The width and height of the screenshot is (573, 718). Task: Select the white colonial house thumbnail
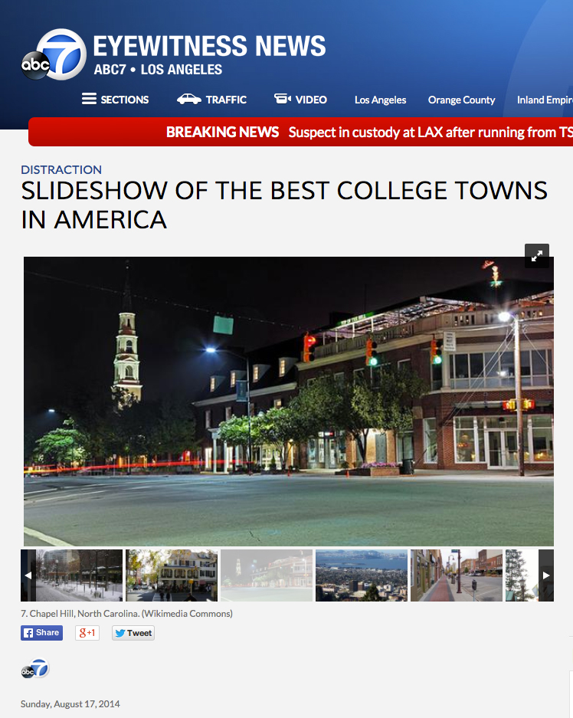tap(172, 575)
